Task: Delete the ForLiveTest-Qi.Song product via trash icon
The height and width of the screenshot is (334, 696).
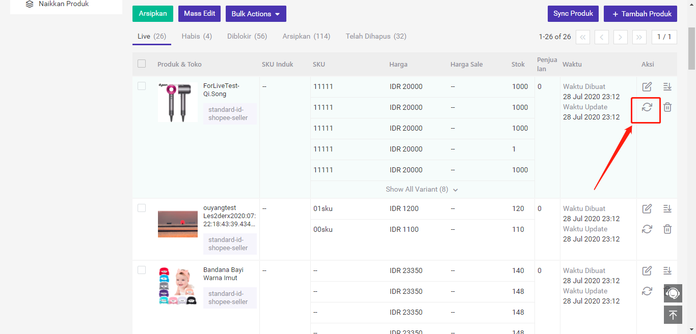Action: click(x=667, y=107)
